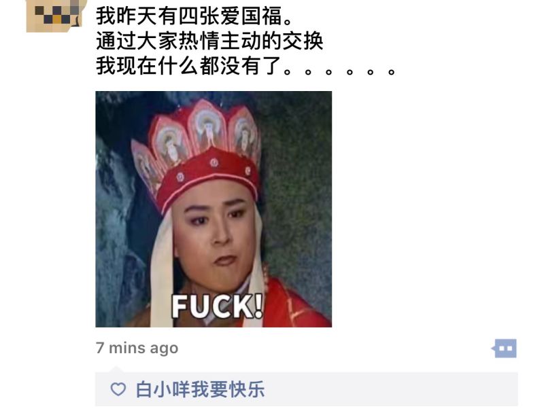Select the text line 通过大家热情主动的交换
The width and height of the screenshot is (544, 411).
[209, 41]
